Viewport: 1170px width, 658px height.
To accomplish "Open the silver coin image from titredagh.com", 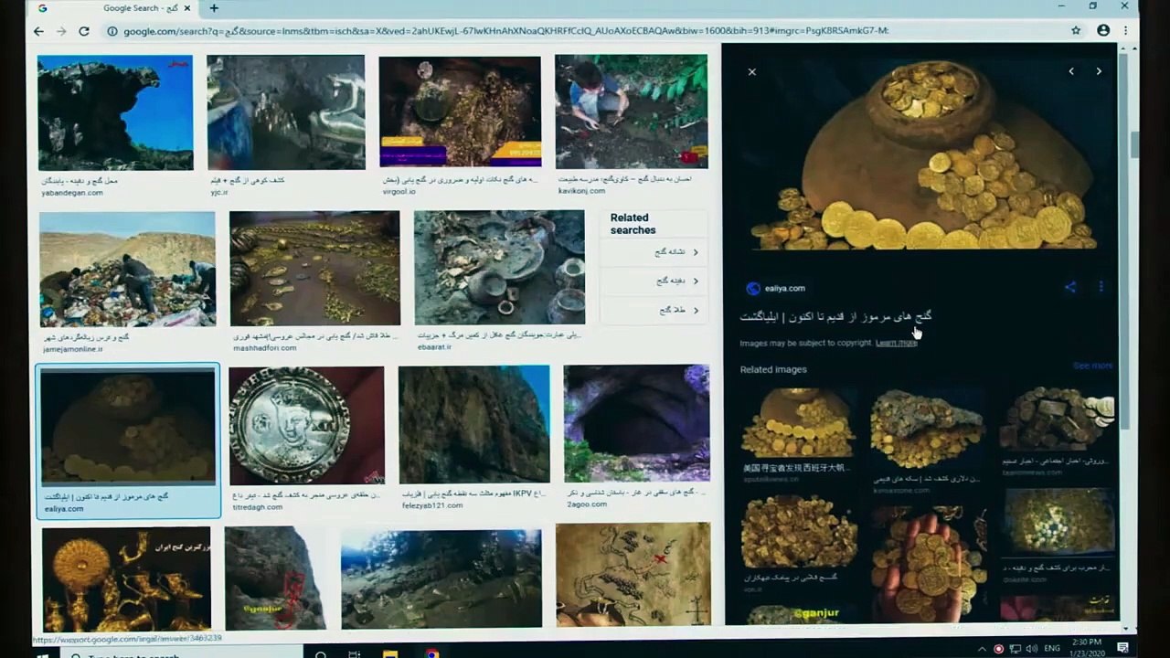I will [x=307, y=425].
